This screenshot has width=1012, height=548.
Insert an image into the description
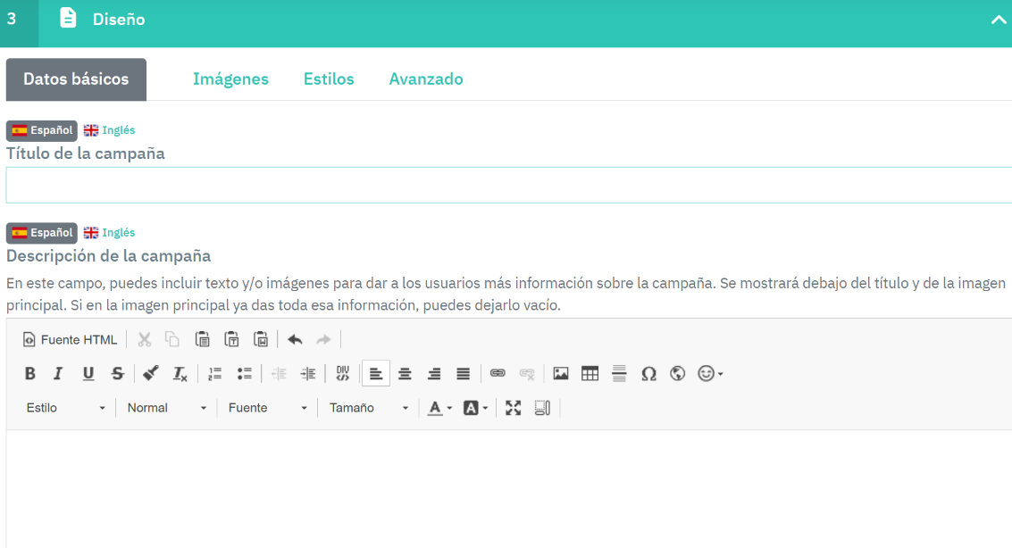click(561, 374)
